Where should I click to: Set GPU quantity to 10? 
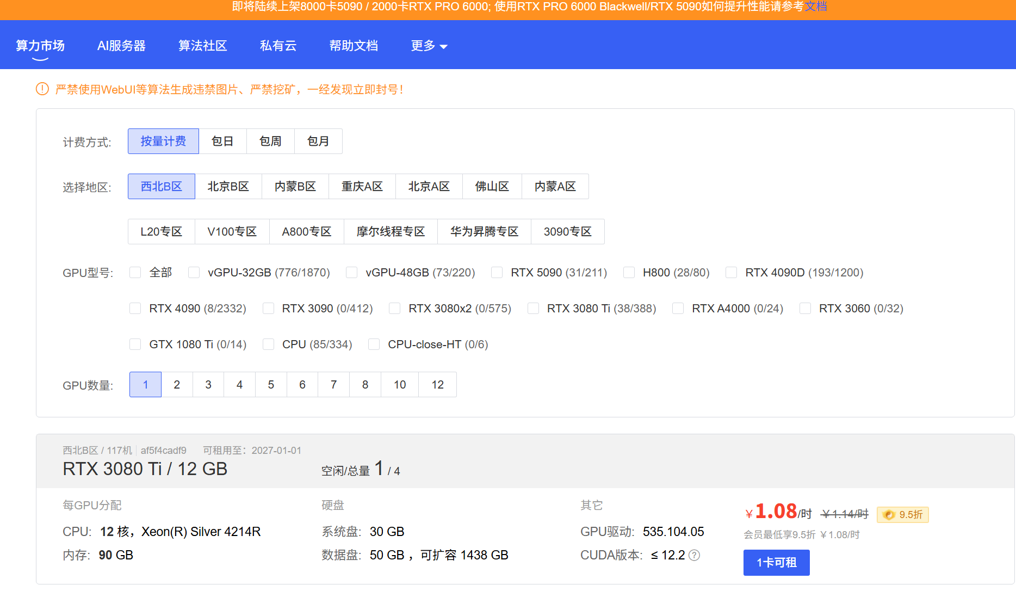[x=400, y=385]
